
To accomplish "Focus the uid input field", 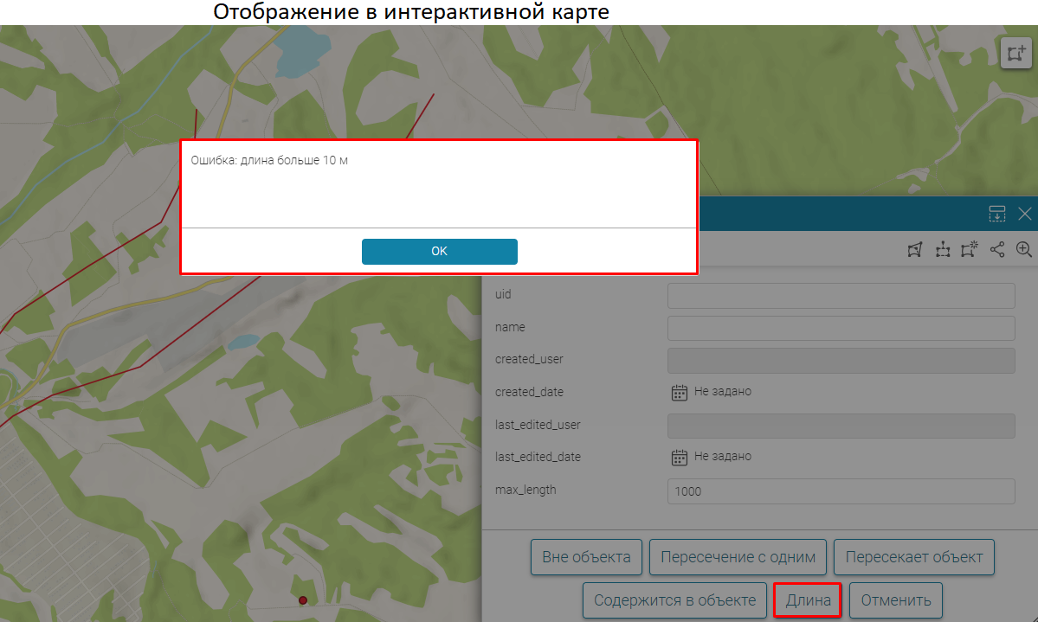I will coord(841,295).
